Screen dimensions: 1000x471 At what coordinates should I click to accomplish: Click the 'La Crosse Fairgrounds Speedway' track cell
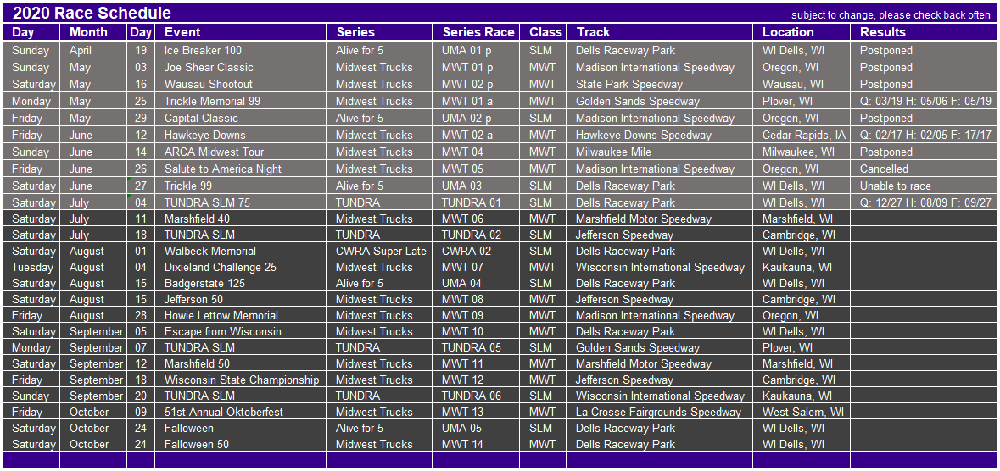(659, 413)
